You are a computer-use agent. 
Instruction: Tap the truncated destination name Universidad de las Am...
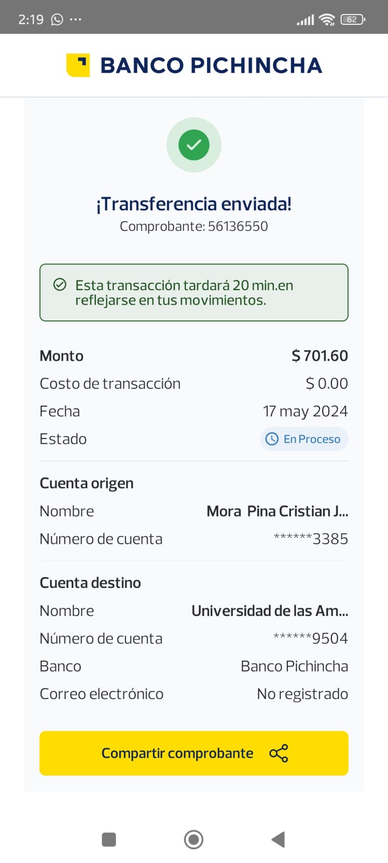(x=269, y=611)
